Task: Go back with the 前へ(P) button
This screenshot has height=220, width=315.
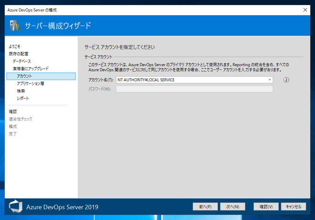Action: pos(205,207)
